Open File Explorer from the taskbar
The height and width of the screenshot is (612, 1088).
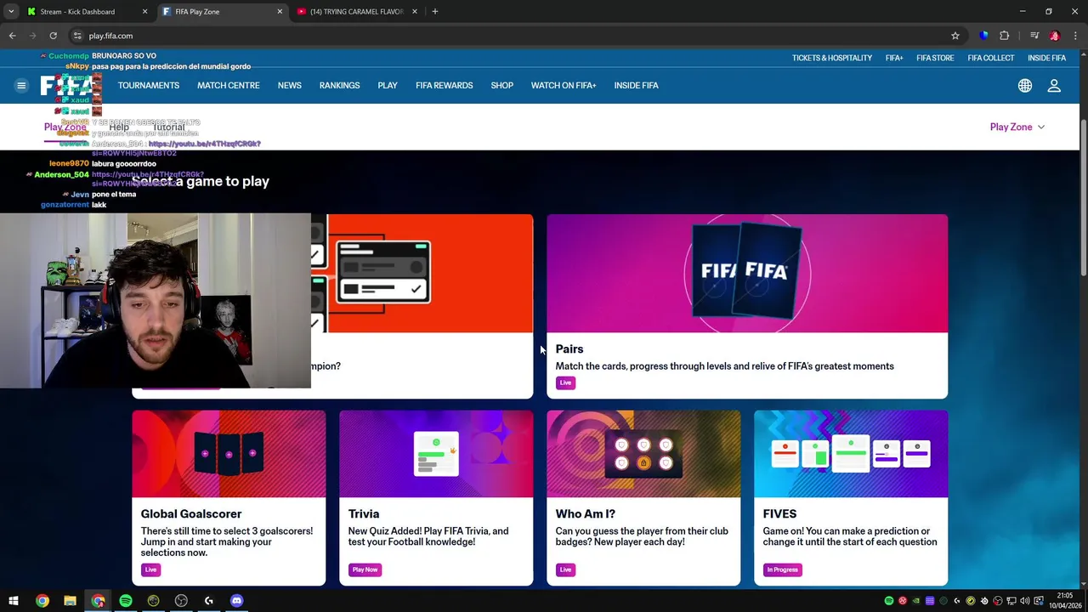coord(70,601)
